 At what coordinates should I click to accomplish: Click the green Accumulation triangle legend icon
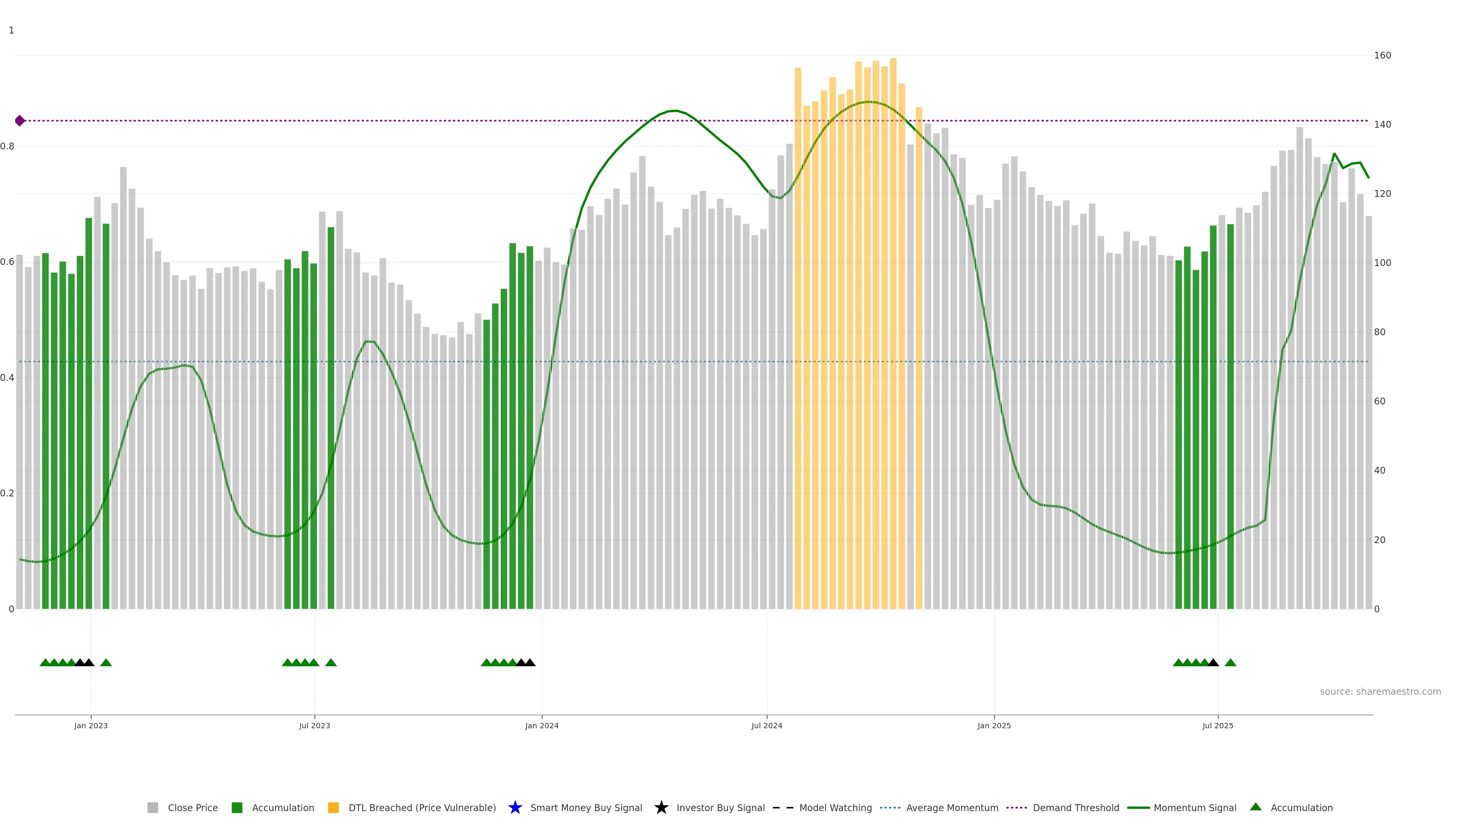(x=1255, y=807)
